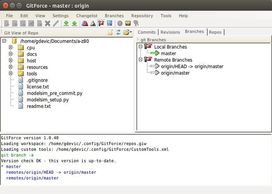Open the Repository menu
The height and width of the screenshot is (194, 272).
click(142, 16)
